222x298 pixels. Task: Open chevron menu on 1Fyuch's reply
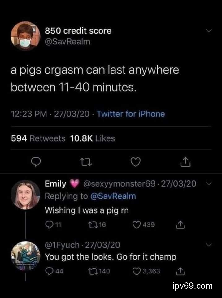(209, 245)
